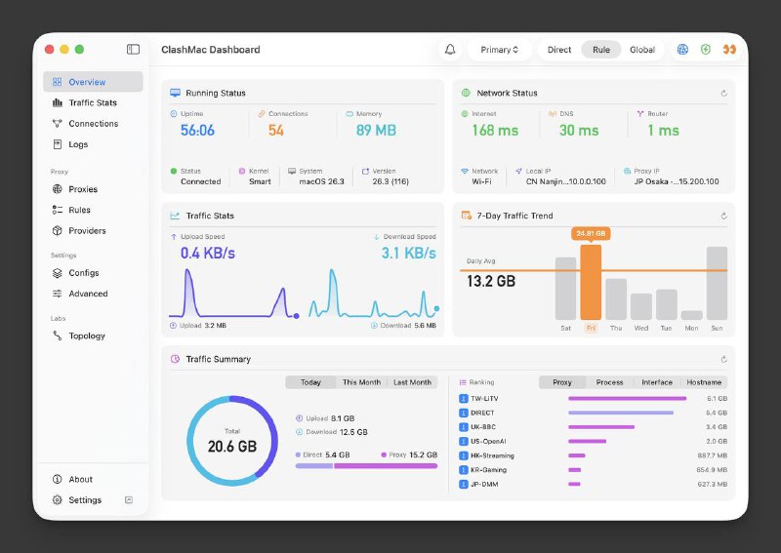Click the green shield lightning icon
The height and width of the screenshot is (553, 781).
coord(705,50)
